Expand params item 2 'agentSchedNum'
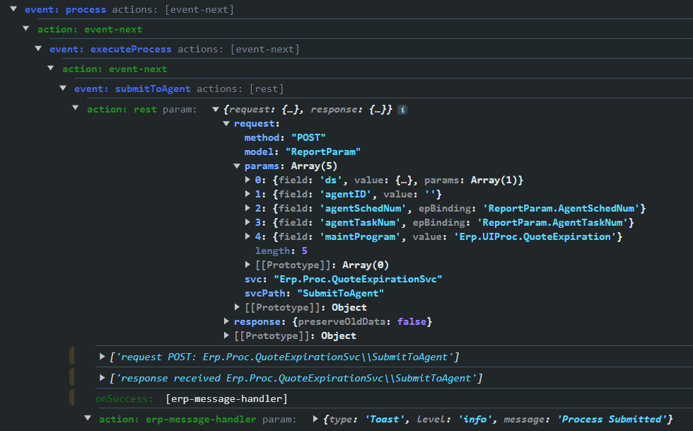 248,208
